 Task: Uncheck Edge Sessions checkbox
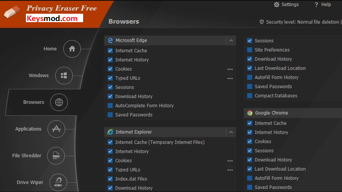coord(110,87)
